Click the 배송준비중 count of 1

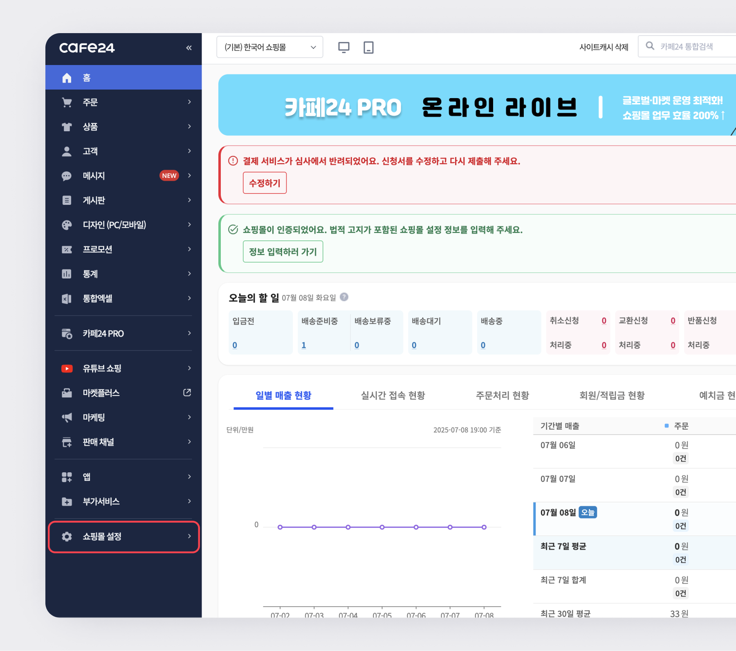tap(304, 345)
